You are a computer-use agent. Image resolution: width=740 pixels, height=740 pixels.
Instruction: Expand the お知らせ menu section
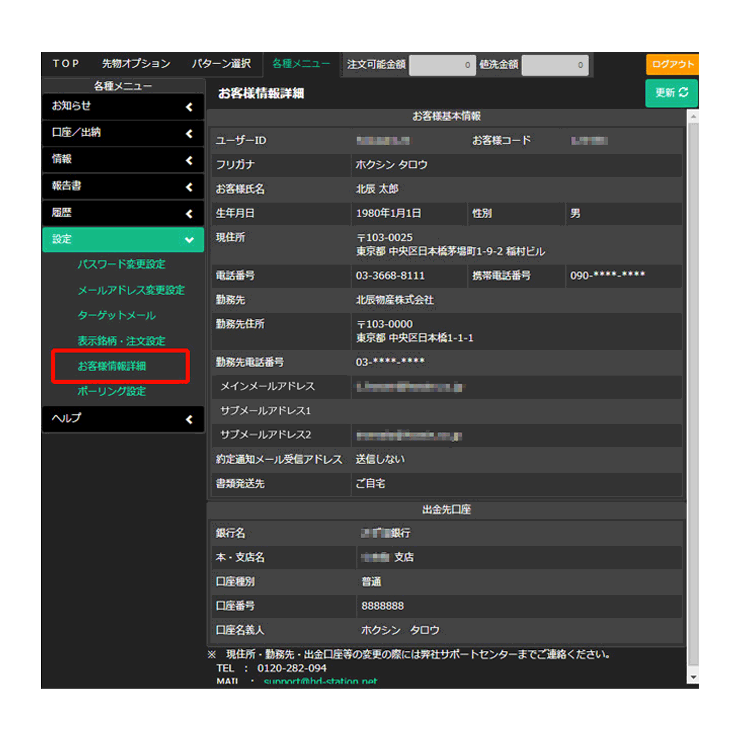pos(123,106)
